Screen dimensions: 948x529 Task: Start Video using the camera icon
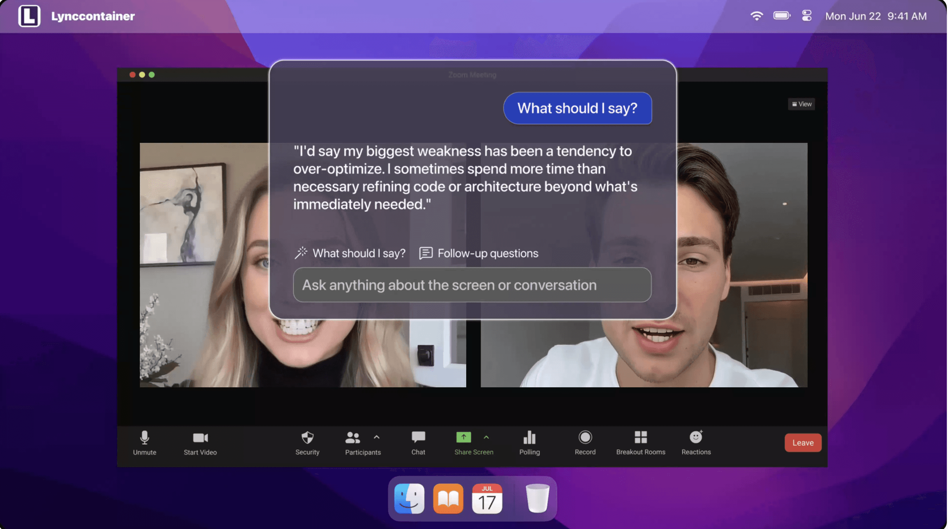200,442
